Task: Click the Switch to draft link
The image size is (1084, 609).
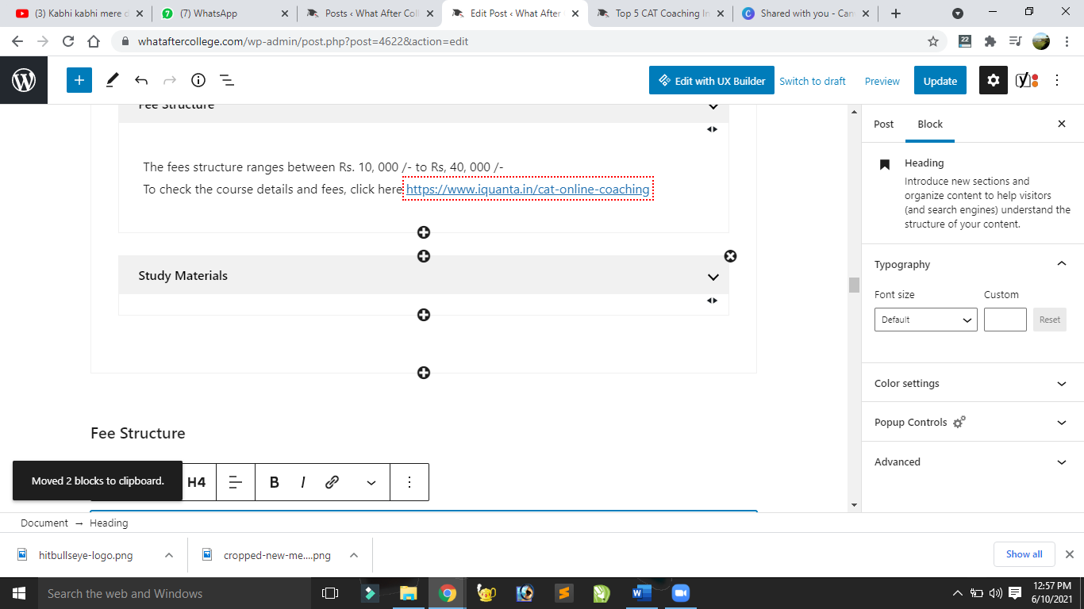Action: click(812, 81)
